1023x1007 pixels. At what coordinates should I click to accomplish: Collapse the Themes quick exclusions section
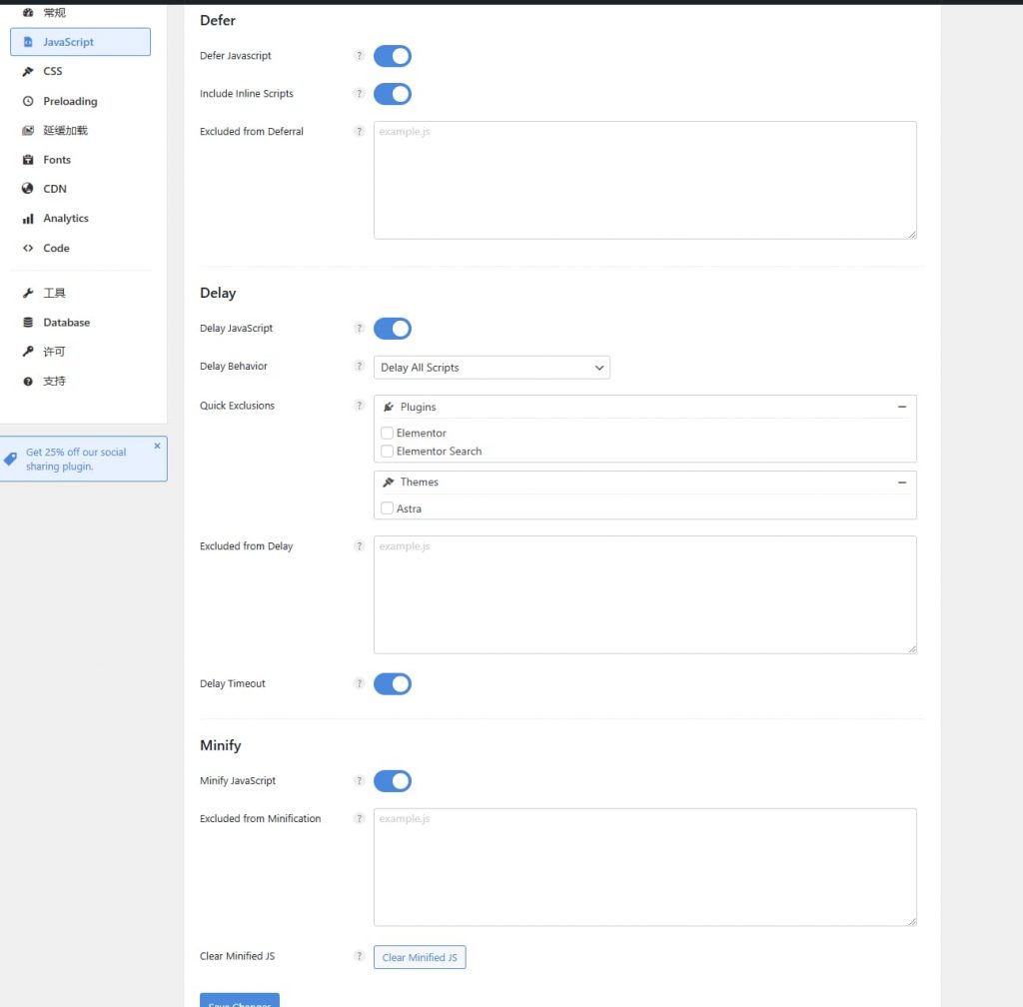tap(902, 482)
